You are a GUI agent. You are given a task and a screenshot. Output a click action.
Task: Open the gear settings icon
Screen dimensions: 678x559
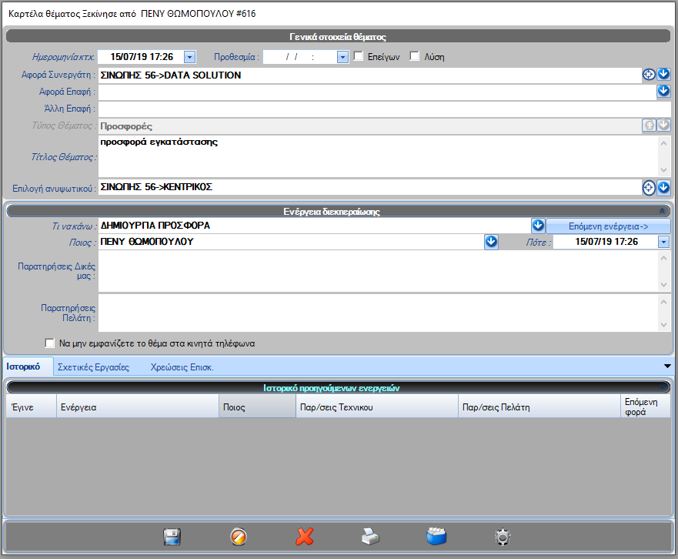[x=503, y=537]
